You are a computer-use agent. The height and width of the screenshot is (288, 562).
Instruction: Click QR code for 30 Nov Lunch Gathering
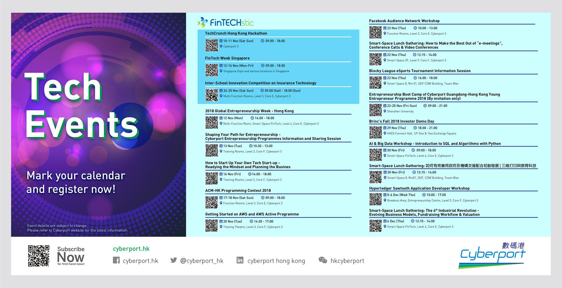376,177
